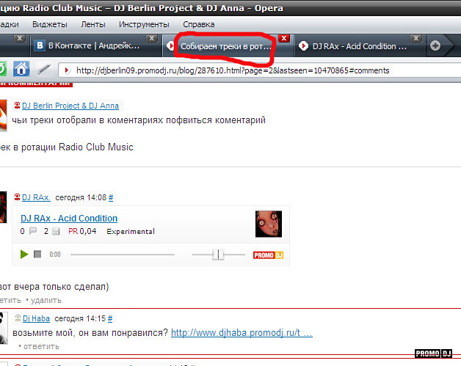Click the wand icon in the toolbar
Screen dimensions: 461x366
[44, 70]
